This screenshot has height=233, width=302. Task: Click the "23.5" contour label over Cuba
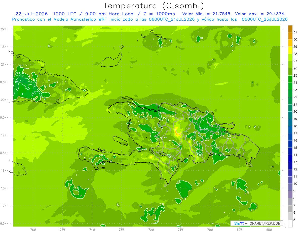[x=20, y=74]
